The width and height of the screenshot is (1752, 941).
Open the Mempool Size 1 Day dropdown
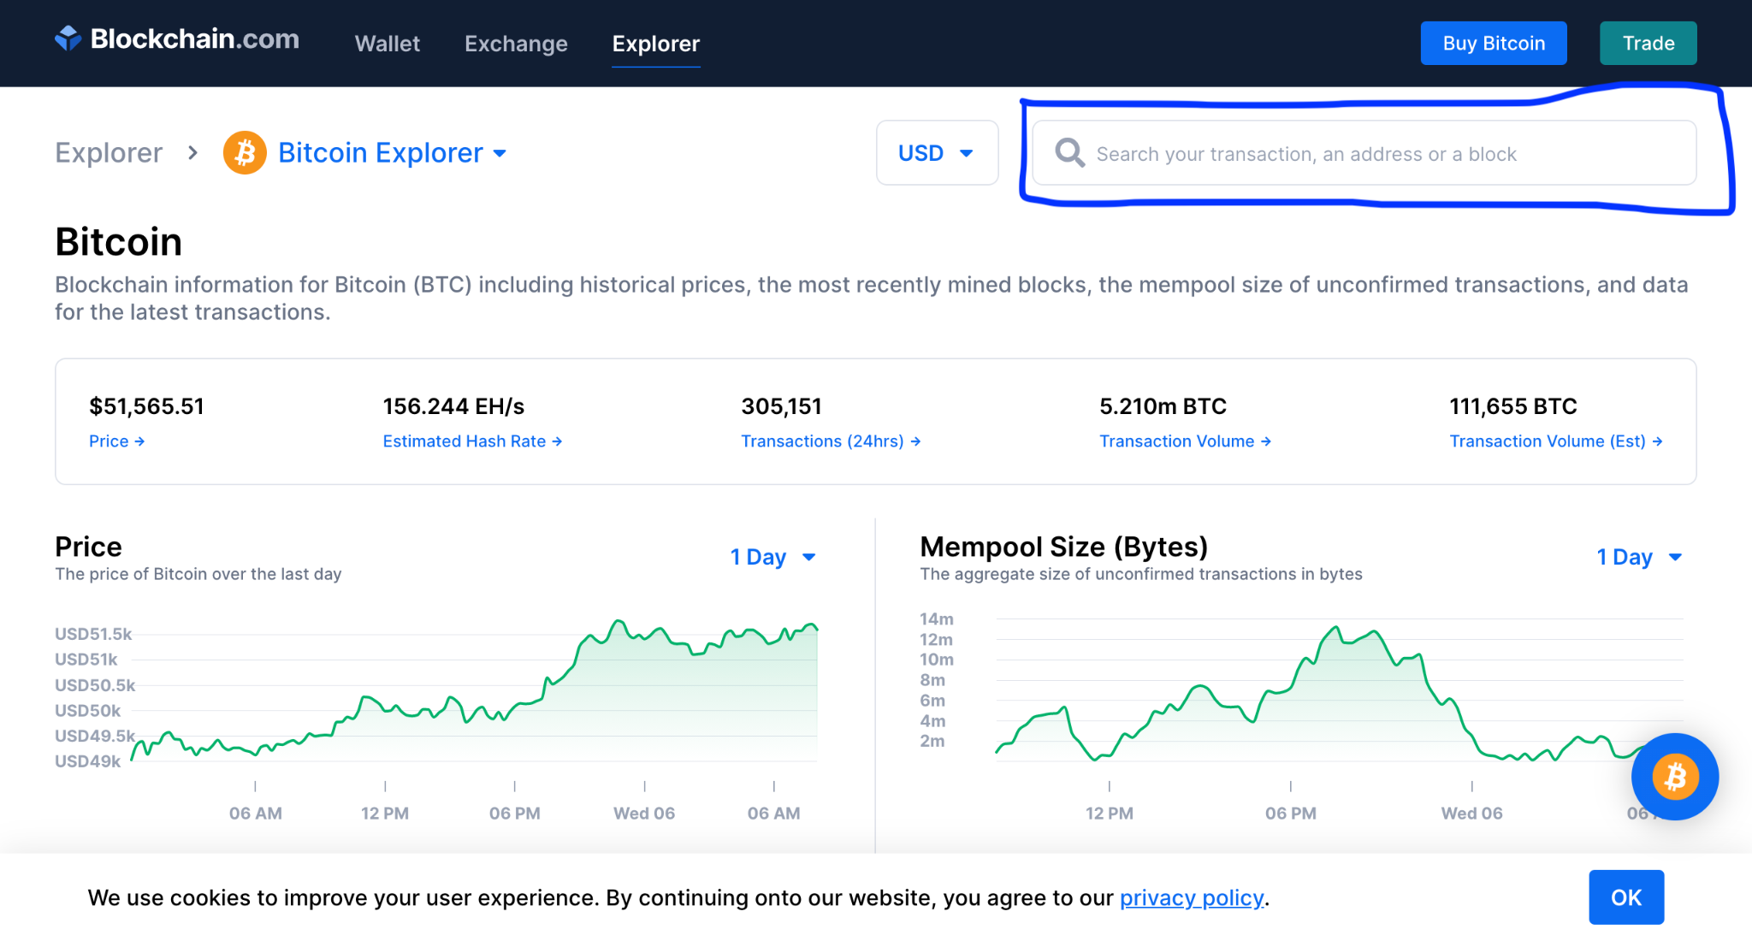pyautogui.click(x=1639, y=557)
